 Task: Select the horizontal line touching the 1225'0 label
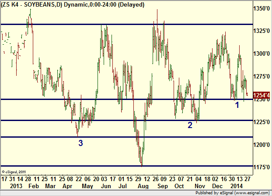[127, 120]
